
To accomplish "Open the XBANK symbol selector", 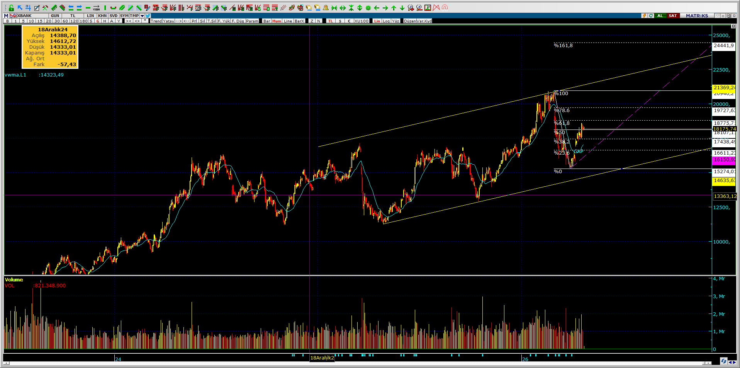I will point(24,16).
